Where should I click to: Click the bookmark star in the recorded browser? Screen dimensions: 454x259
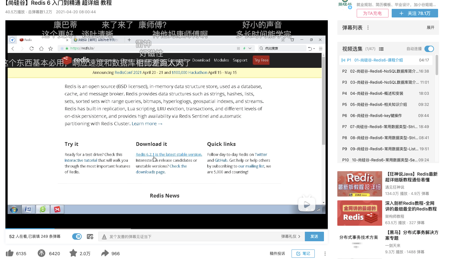point(51,49)
